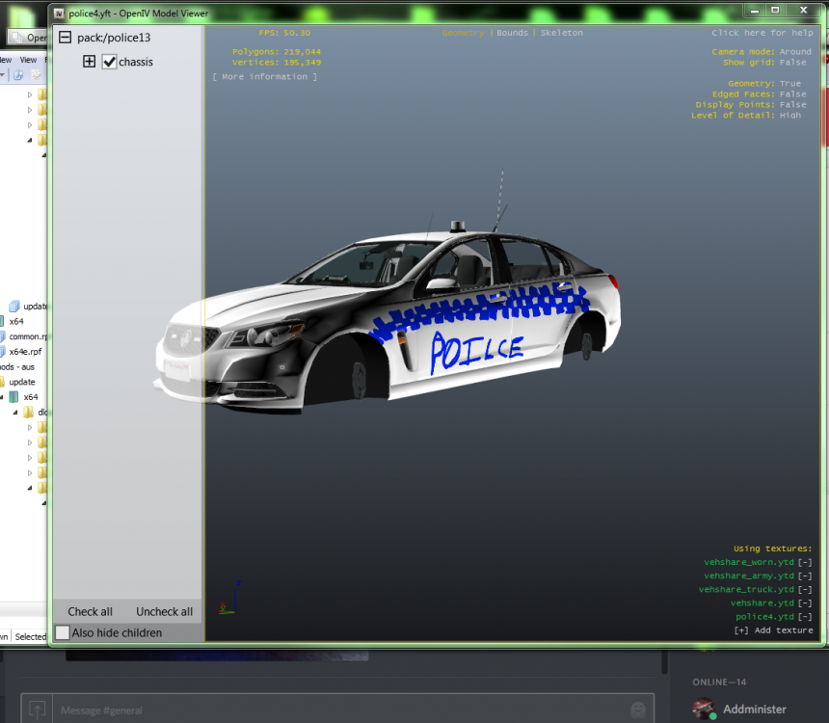Image resolution: width=829 pixels, height=723 pixels.
Task: Toggle the Show grid value
Action: (x=790, y=63)
